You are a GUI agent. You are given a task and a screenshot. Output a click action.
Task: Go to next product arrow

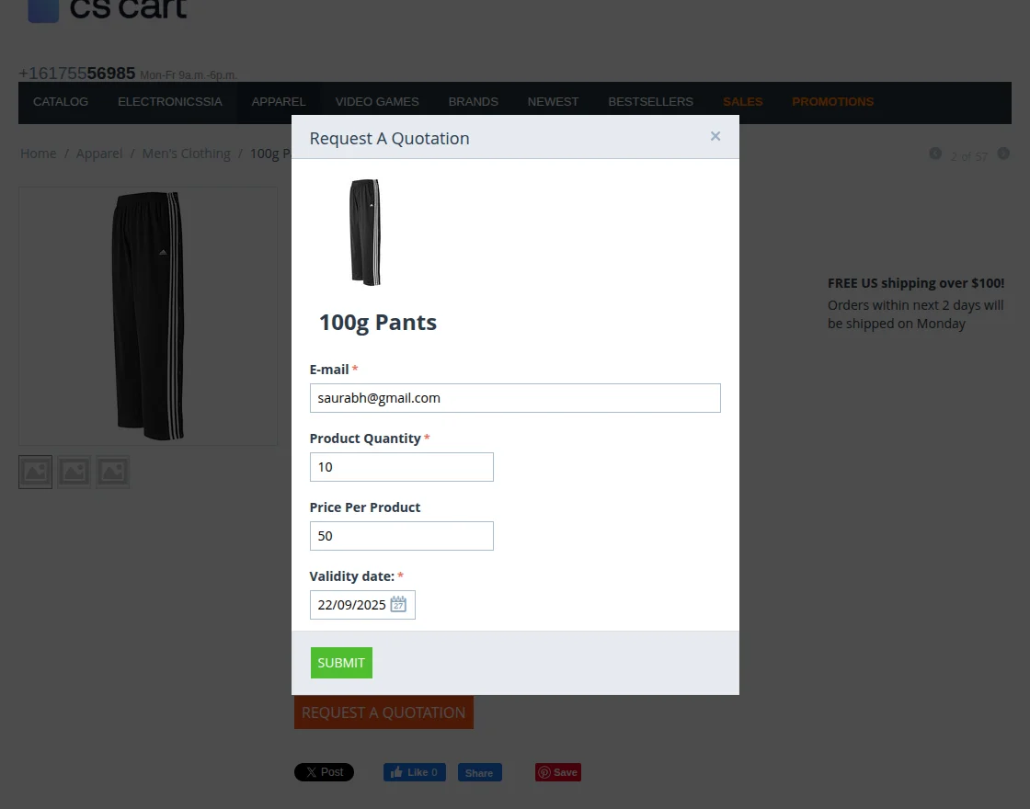pos(1003,154)
